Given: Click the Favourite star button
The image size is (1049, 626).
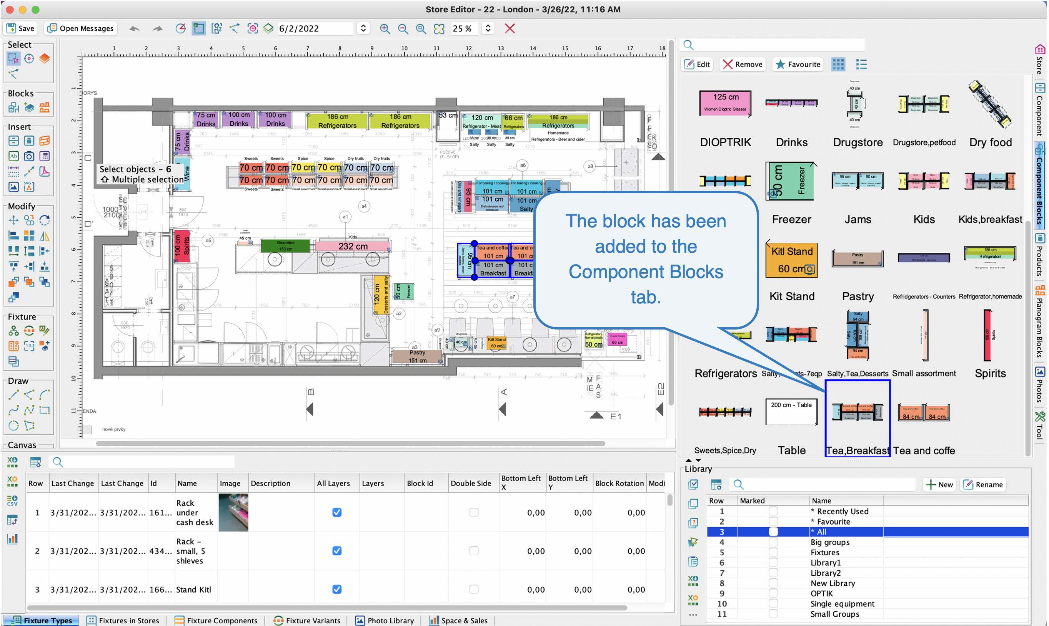Looking at the screenshot, I should pyautogui.click(x=798, y=64).
